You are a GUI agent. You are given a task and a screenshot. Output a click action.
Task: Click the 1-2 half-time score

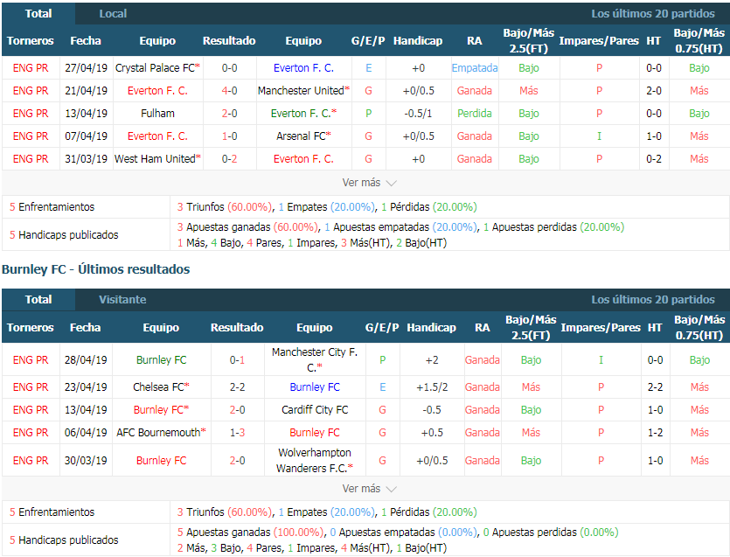tap(655, 433)
